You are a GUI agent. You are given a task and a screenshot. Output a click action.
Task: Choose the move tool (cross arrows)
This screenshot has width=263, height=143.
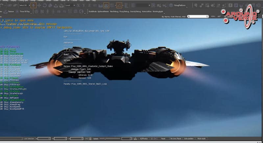(x=39, y=5)
